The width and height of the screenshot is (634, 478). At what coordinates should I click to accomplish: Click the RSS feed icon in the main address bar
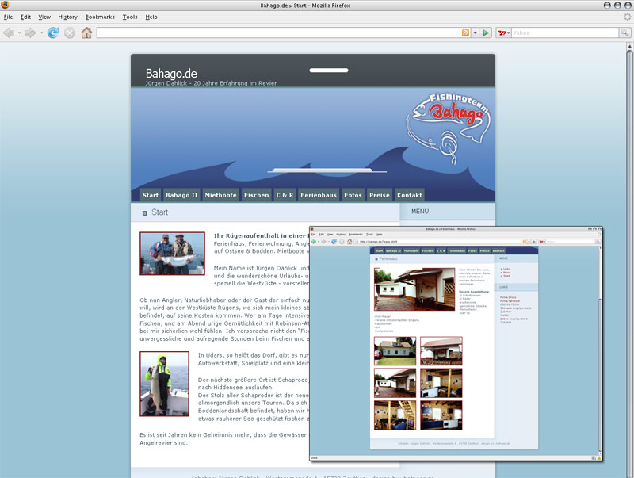[x=466, y=33]
